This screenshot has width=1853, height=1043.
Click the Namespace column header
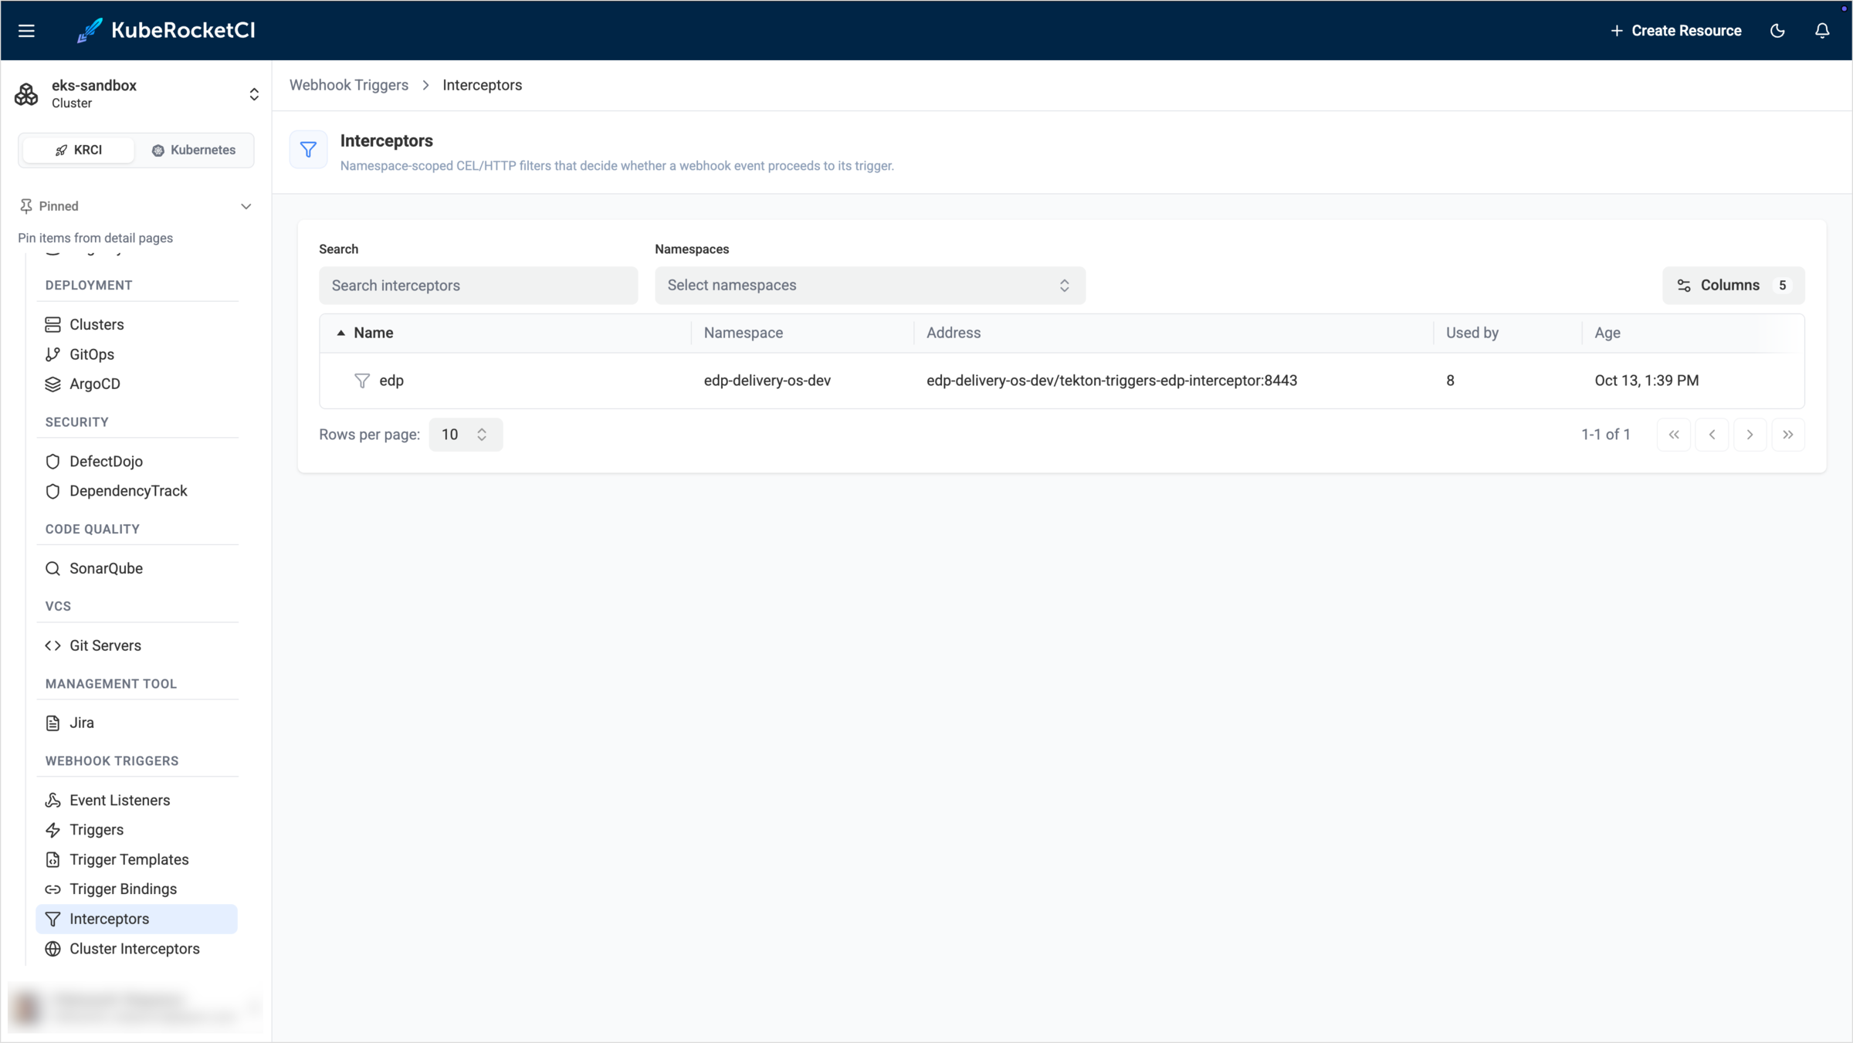[x=744, y=333]
